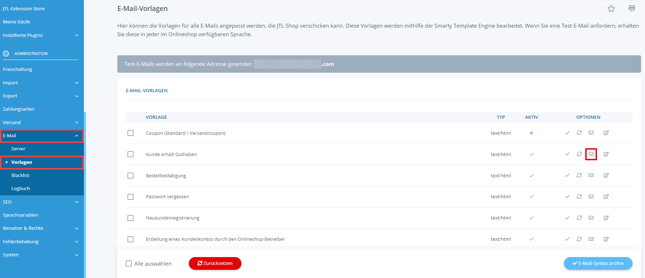Open Sprachvariablen in the sidebar

(x=20, y=215)
